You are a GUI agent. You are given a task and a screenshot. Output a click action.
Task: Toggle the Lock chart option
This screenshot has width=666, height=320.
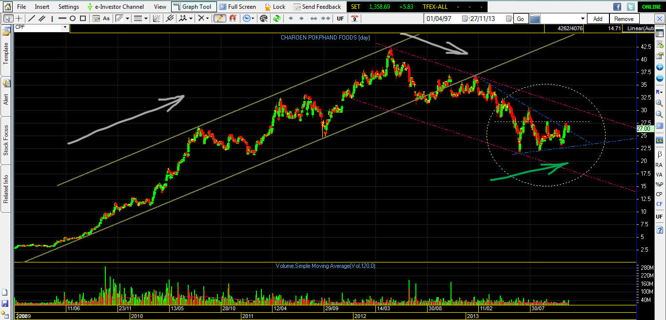point(274,7)
